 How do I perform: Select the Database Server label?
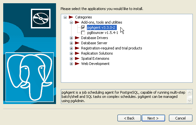point(94,43)
